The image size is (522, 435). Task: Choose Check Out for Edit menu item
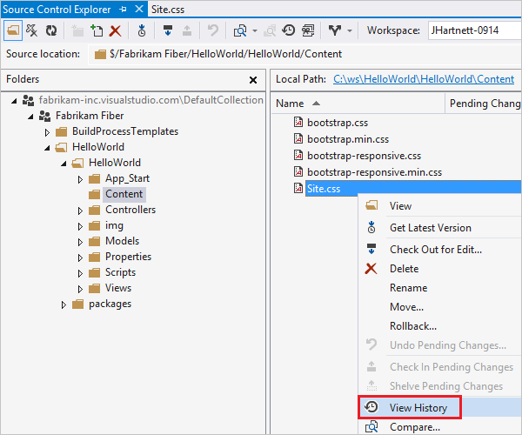436,250
